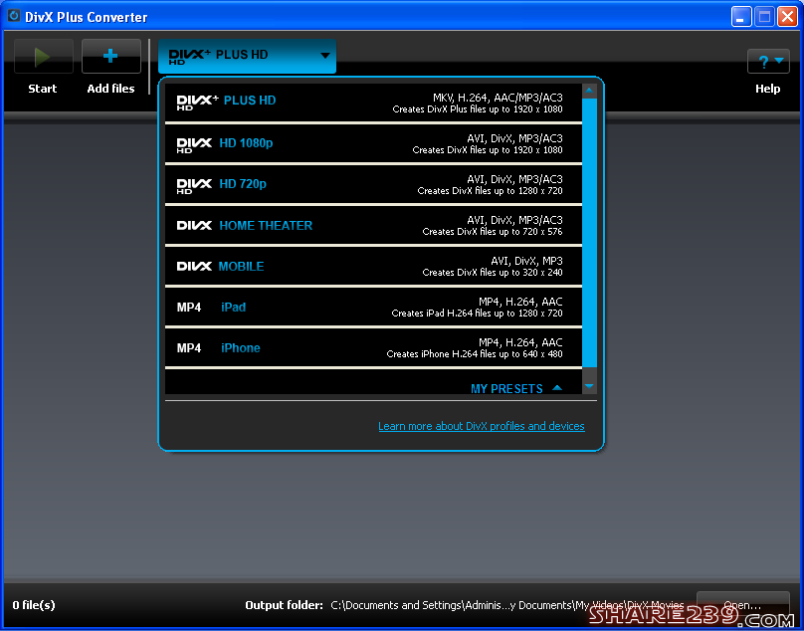The width and height of the screenshot is (804, 631).
Task: Click the blue plus Add files icon
Action: (110, 57)
